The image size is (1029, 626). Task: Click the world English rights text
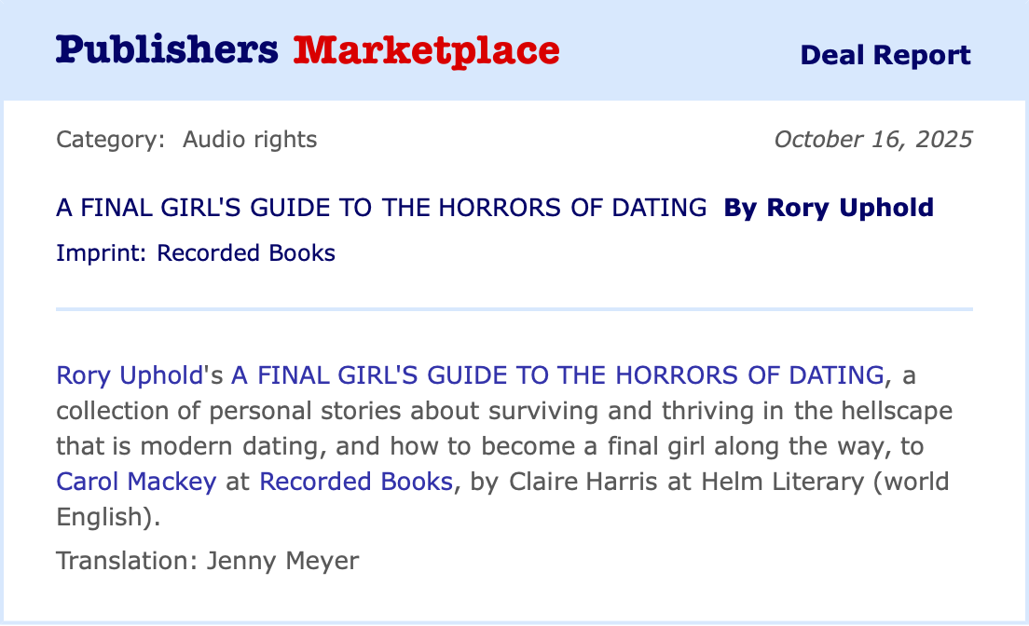click(x=104, y=516)
